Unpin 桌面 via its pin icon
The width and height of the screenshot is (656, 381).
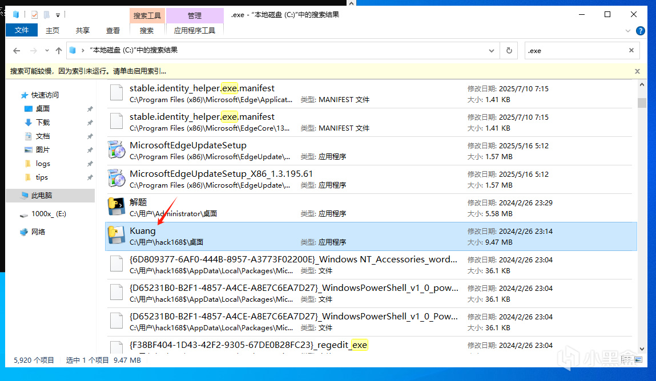90,109
